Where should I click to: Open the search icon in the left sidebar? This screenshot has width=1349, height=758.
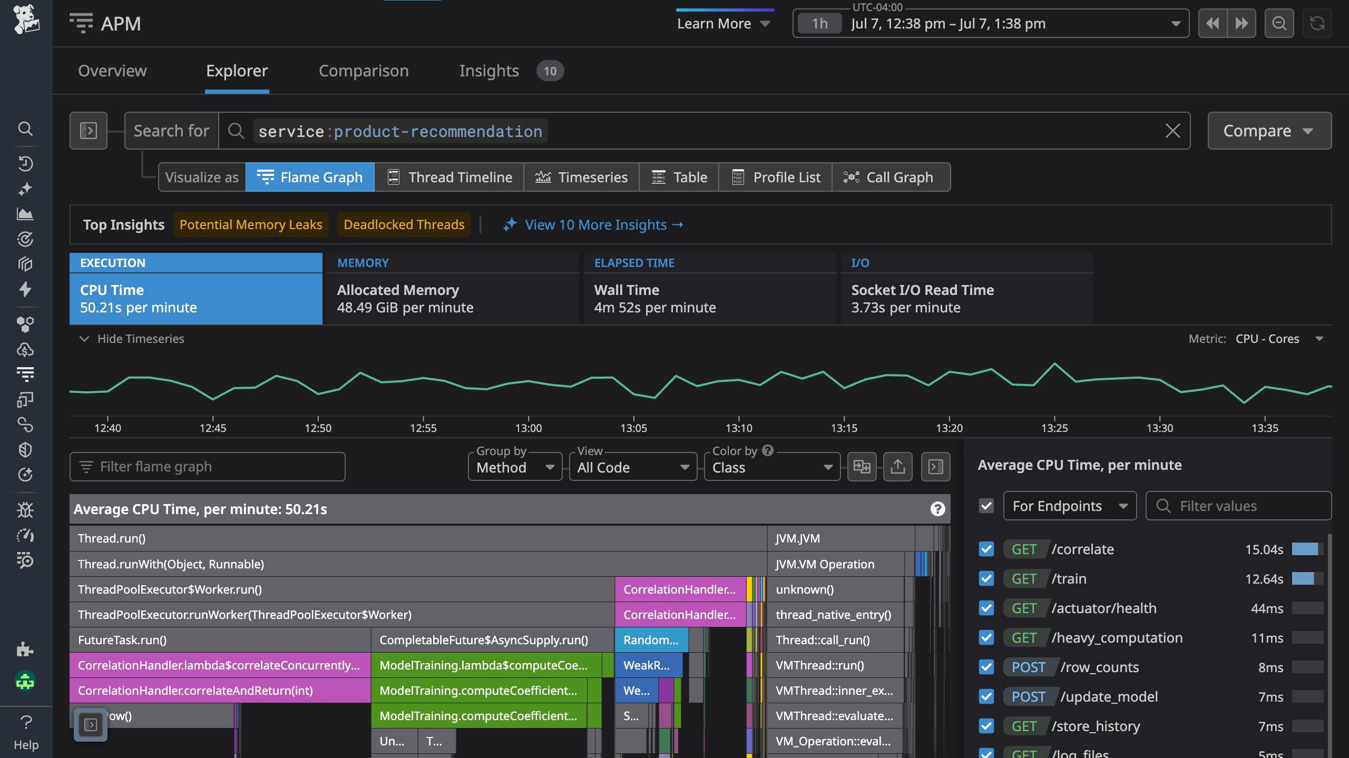25,129
